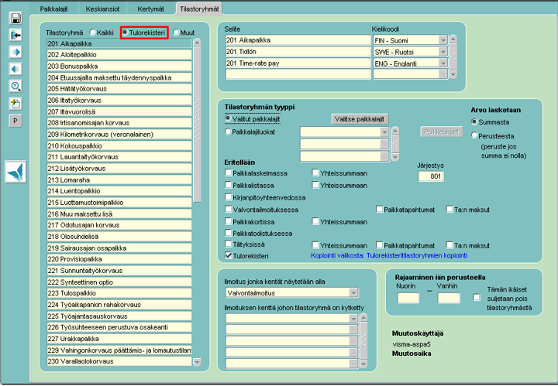
Task: Tick the age exclusion checkbox
Action: 477,298
